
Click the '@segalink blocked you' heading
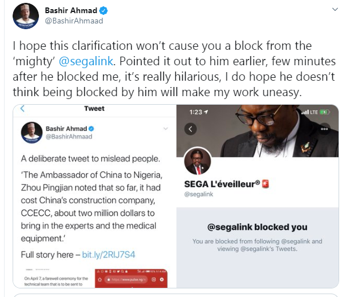coord(257,227)
